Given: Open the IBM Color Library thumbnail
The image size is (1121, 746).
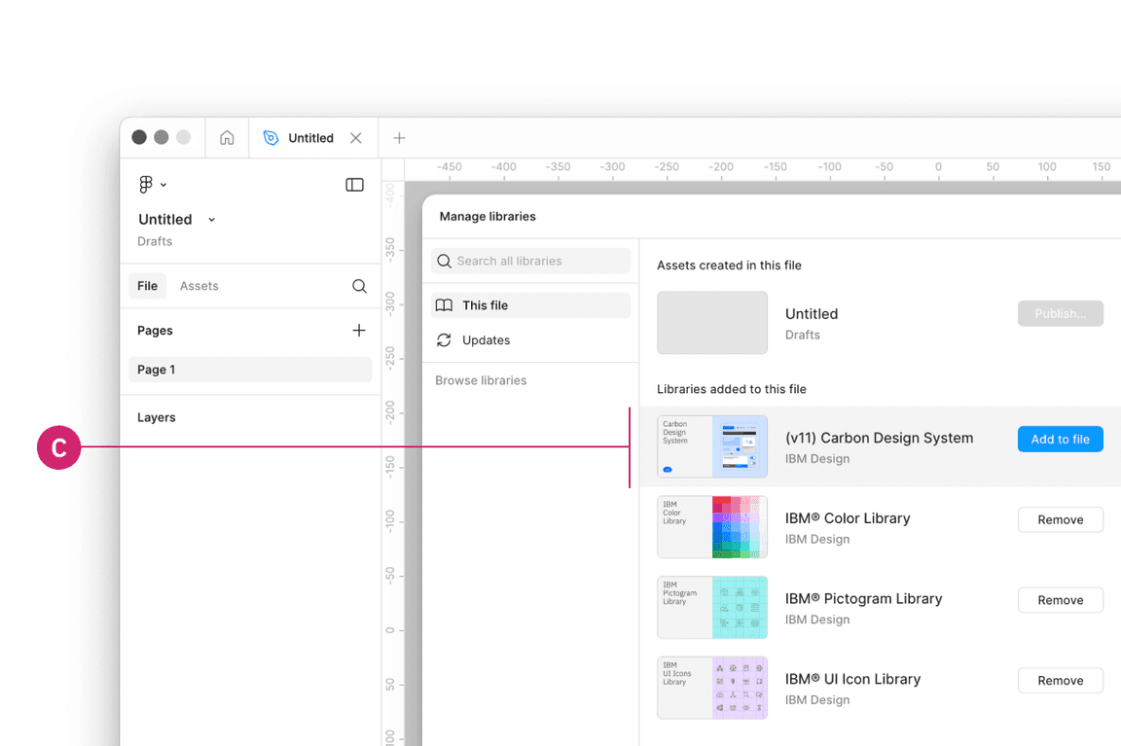Looking at the screenshot, I should pos(712,527).
